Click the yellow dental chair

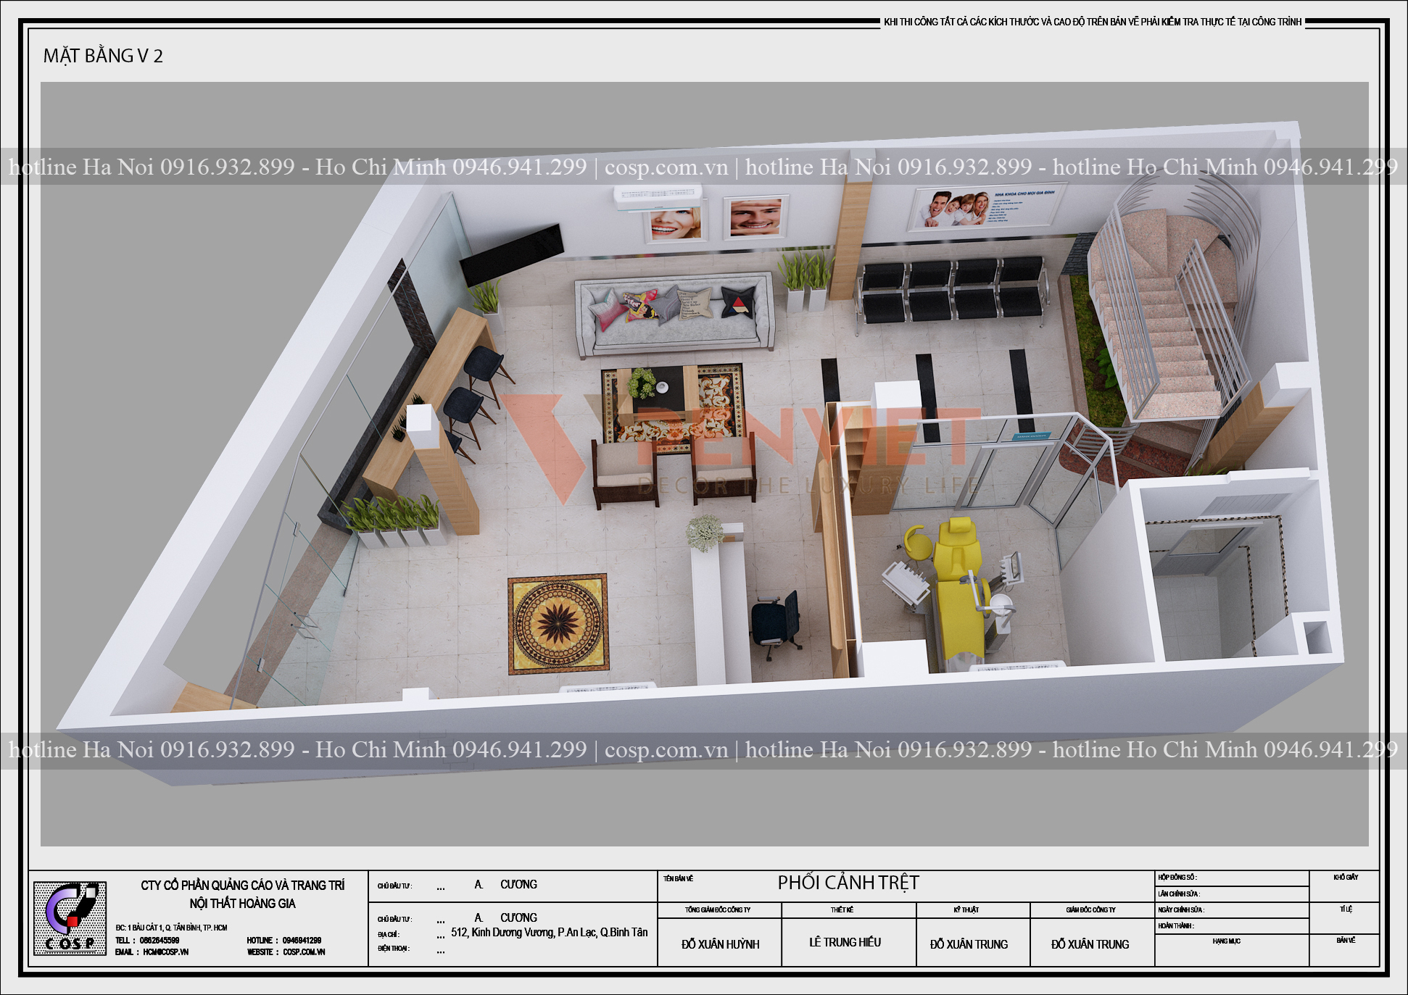coord(958,583)
